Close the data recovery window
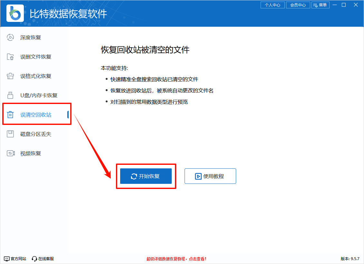Image resolution: width=364 pixels, height=264 pixels. coord(356,5)
